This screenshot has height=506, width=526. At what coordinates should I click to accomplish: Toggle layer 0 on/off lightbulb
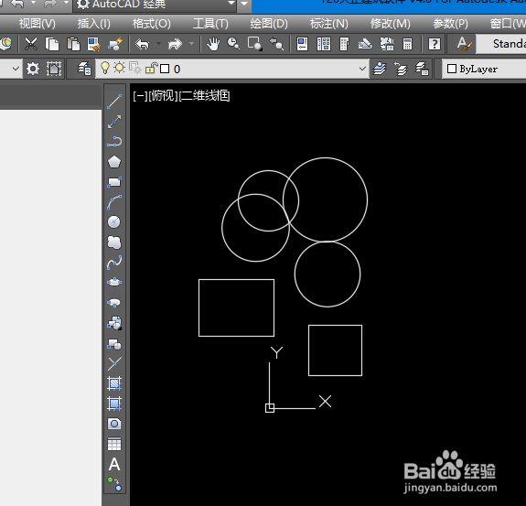[x=105, y=69]
